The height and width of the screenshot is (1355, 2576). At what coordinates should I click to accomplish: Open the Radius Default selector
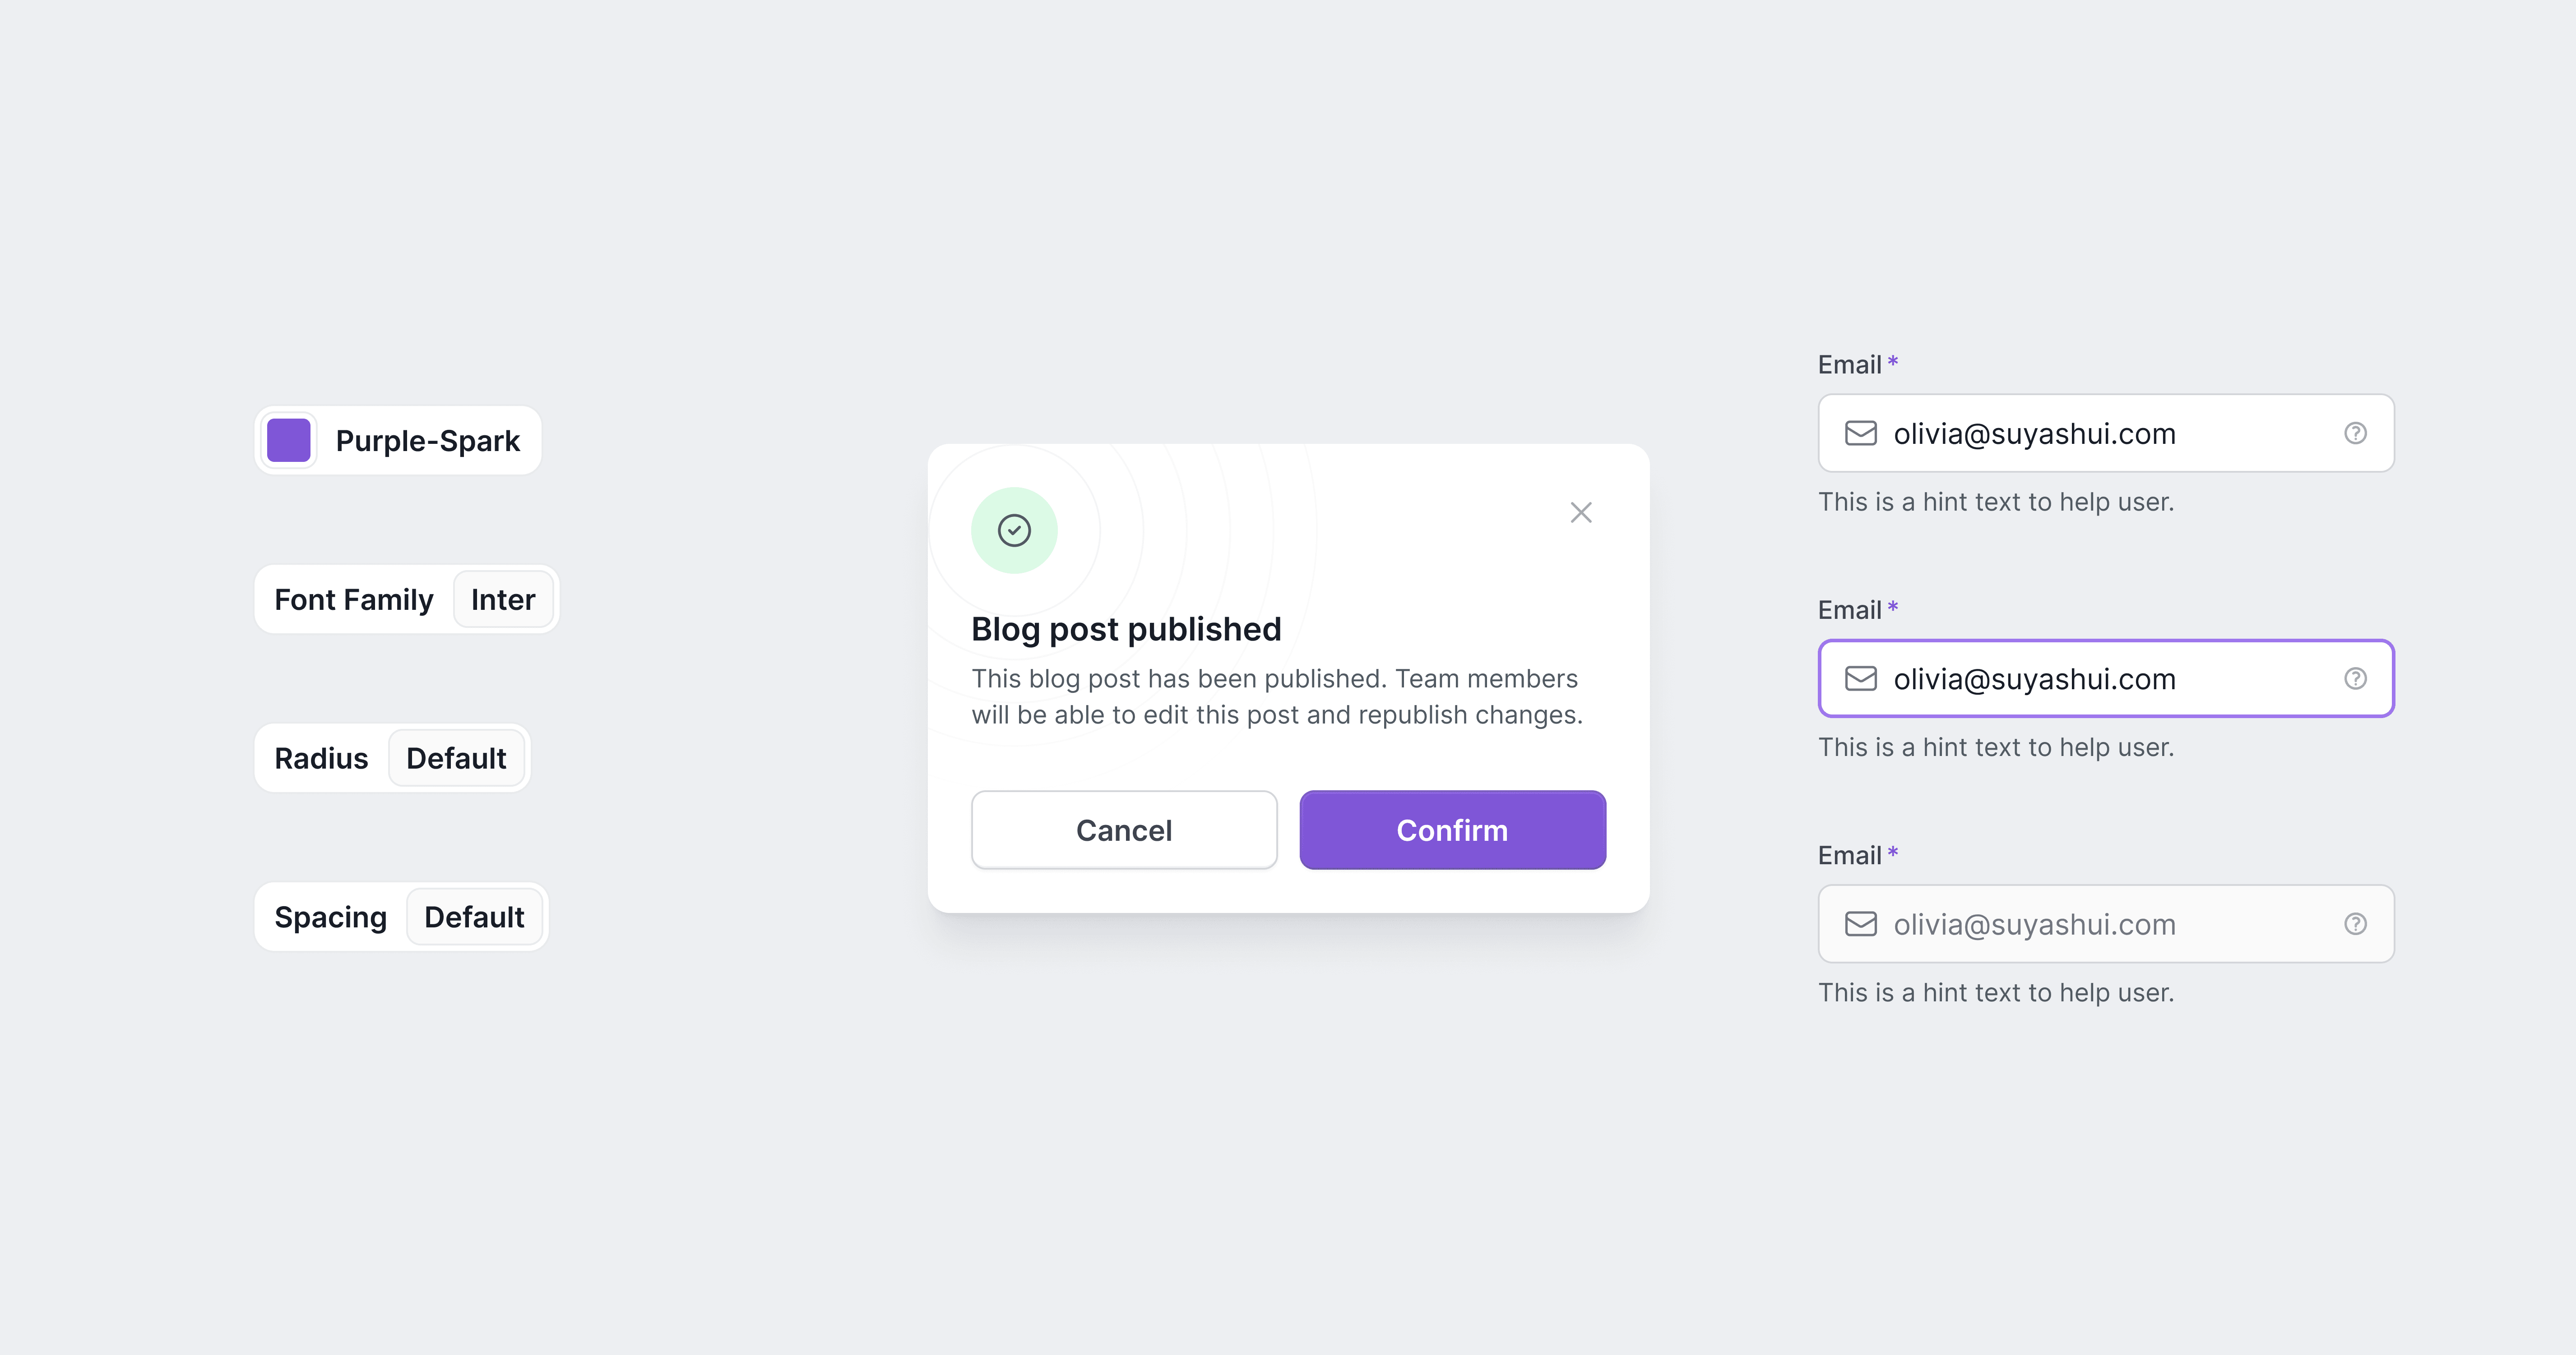coord(456,758)
